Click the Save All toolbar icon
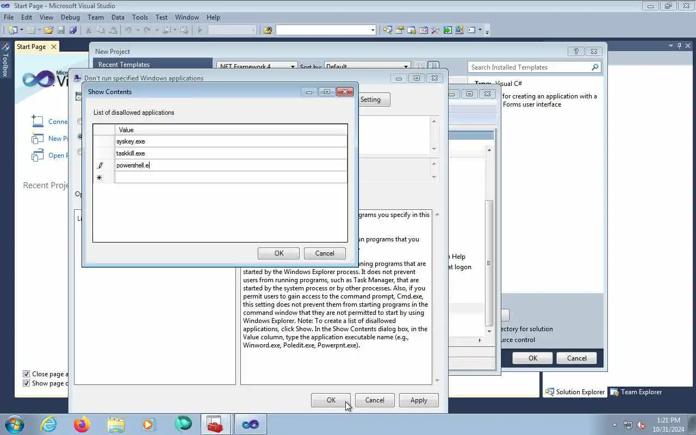This screenshot has height=435, width=696. click(73, 30)
